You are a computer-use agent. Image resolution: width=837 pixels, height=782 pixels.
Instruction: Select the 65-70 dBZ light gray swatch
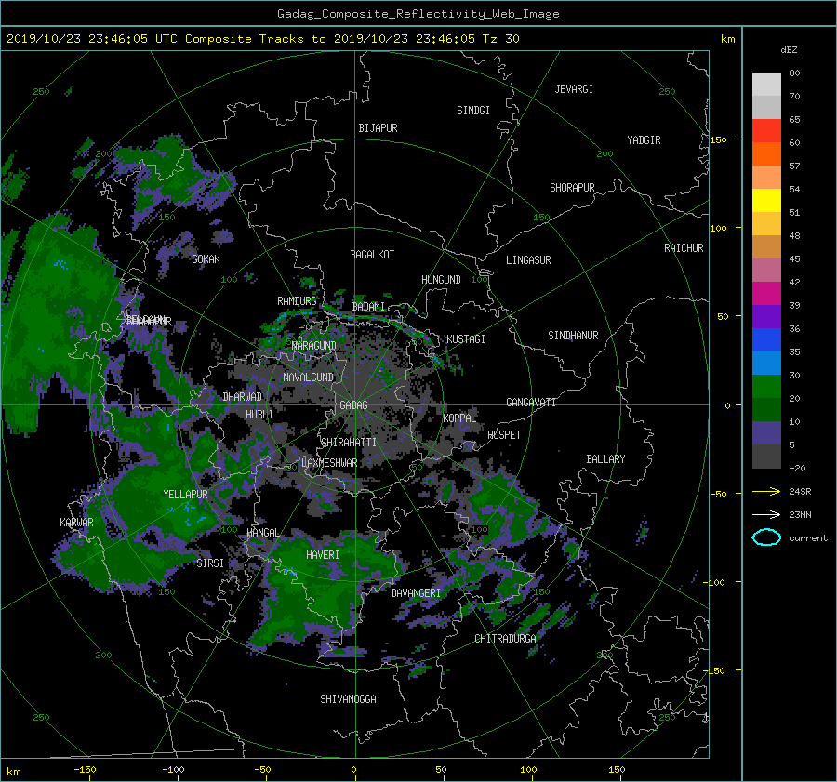766,107
